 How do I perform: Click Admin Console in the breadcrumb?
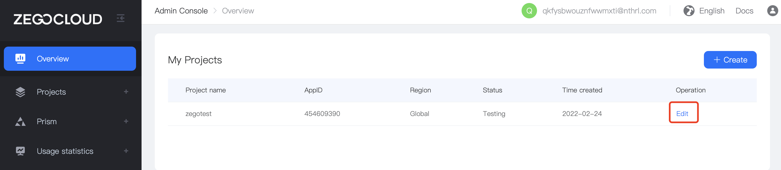pos(181,10)
